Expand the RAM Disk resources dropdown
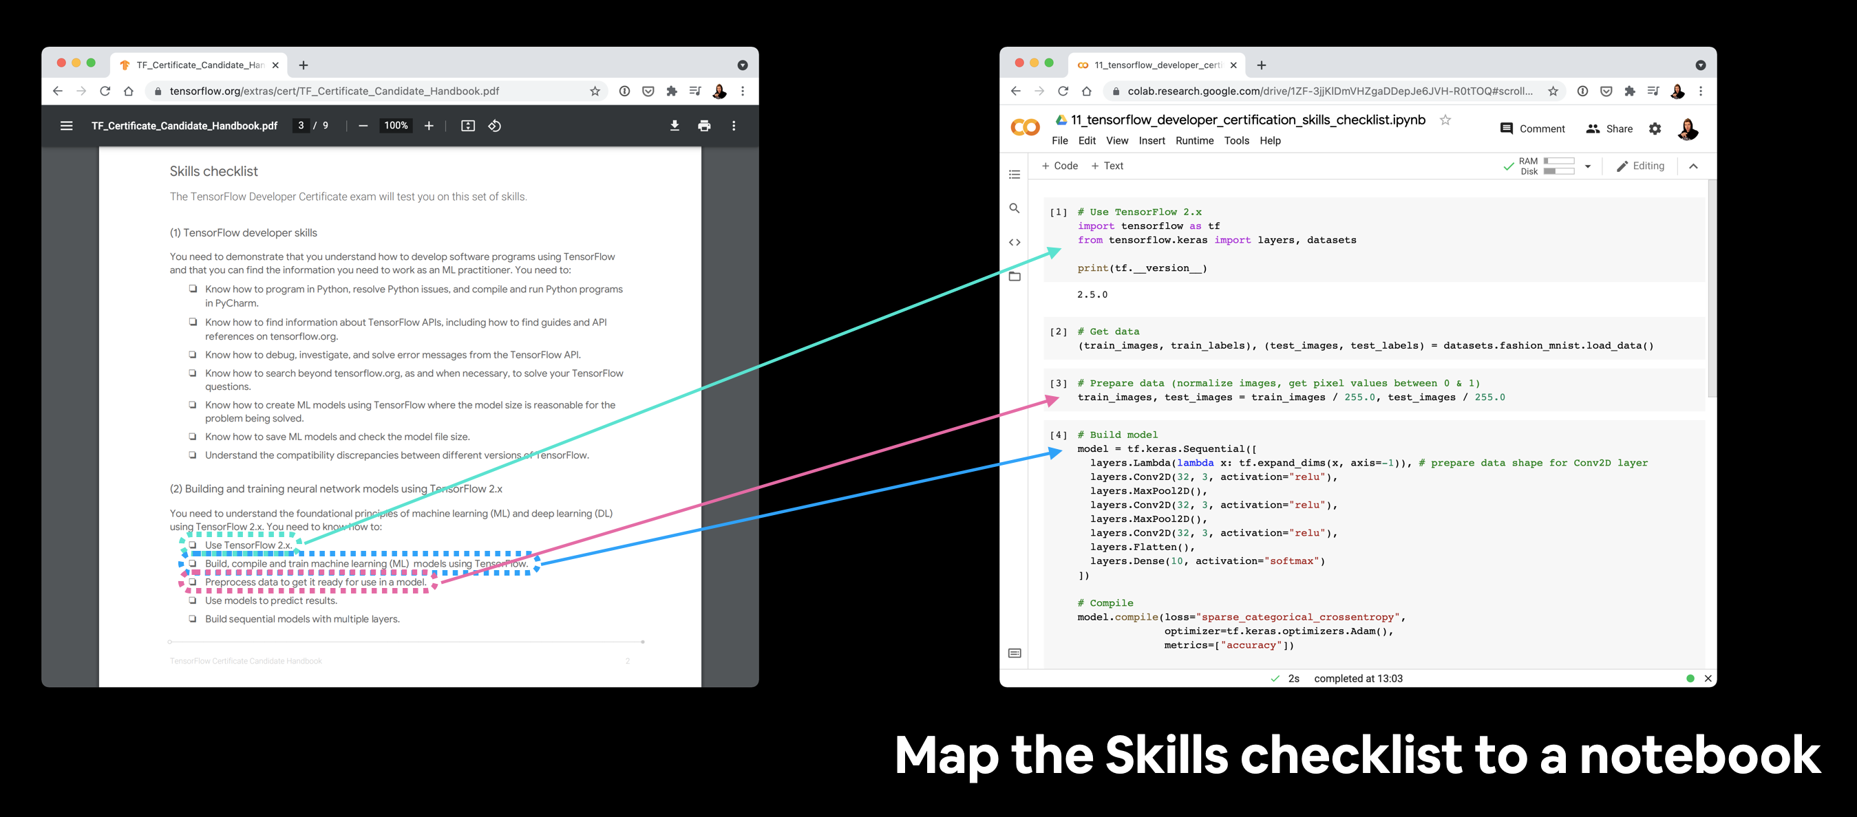This screenshot has height=817, width=1857. coord(1587,166)
